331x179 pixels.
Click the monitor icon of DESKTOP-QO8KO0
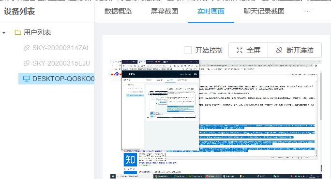[27, 79]
